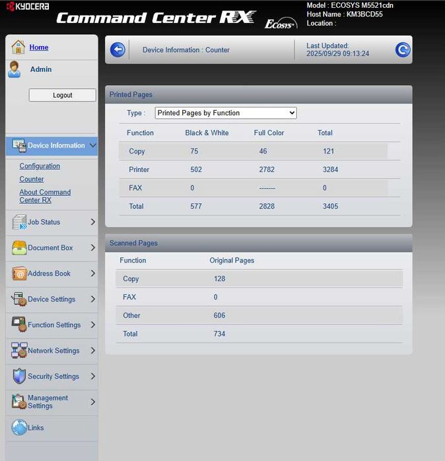Open the Address Book menu label
Viewport: 445px width, 461px height.
[x=49, y=274]
